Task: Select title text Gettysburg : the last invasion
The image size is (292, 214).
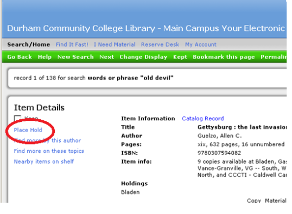Action: pyautogui.click(x=242, y=127)
